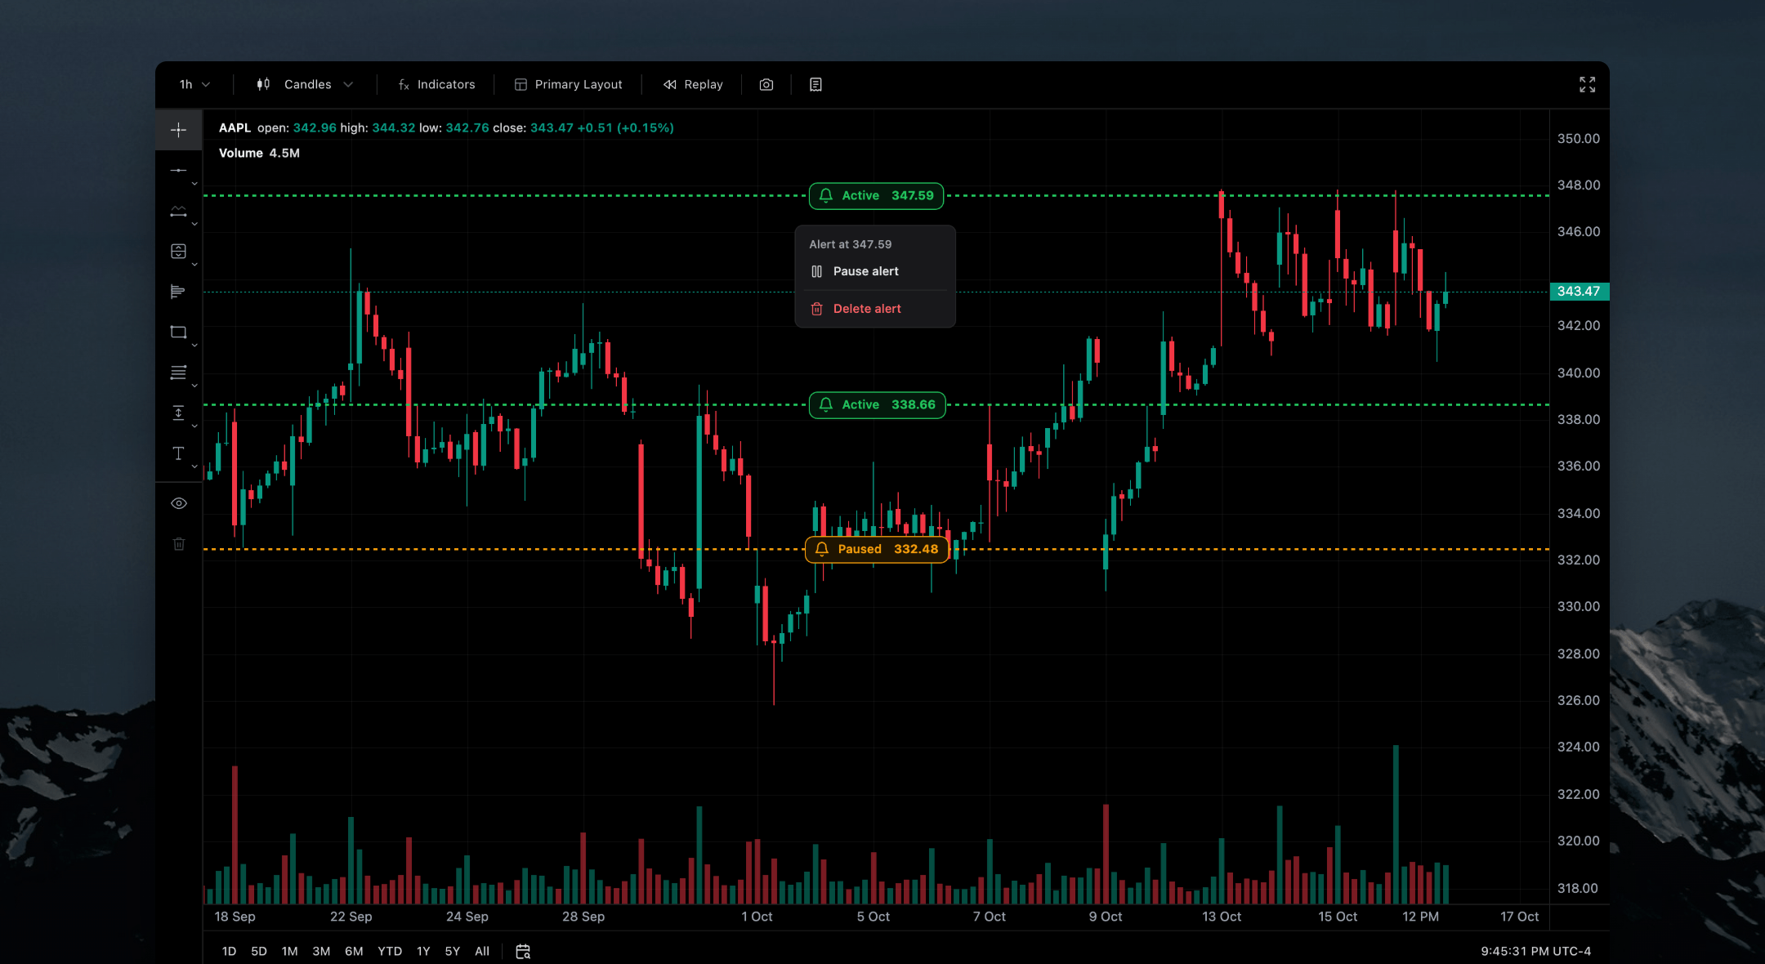Viewport: 1765px width, 964px height.
Task: Set chart range to 6M
Action: point(354,952)
